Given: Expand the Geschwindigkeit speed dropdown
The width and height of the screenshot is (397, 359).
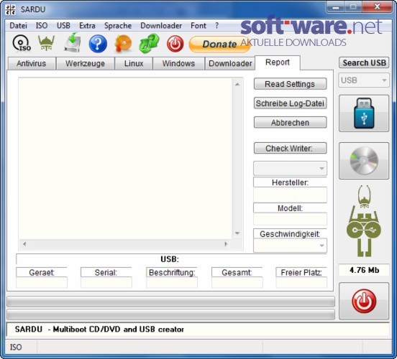Looking at the screenshot, I should click(x=290, y=246).
